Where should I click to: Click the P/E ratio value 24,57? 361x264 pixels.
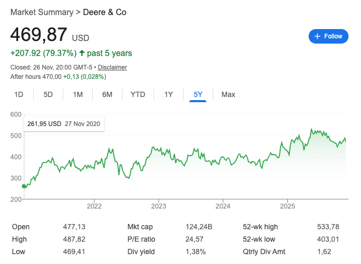pyautogui.click(x=195, y=239)
